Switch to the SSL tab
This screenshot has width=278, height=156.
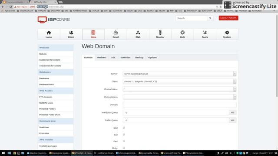pyautogui.click(x=113, y=58)
